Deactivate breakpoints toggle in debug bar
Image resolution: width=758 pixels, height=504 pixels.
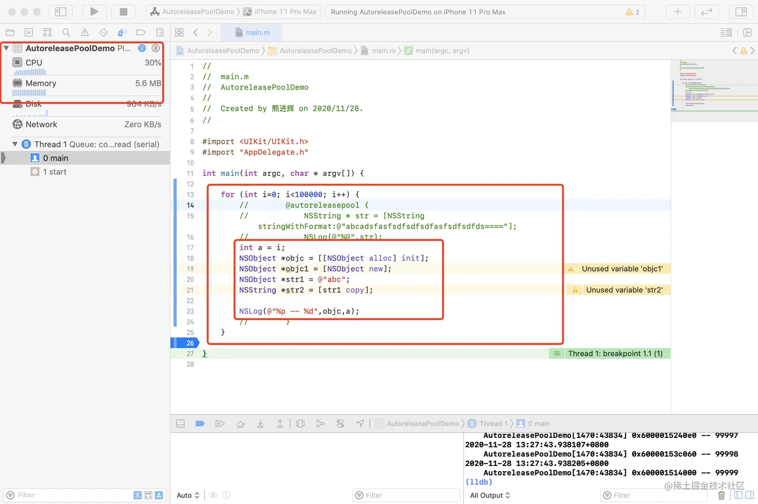pos(200,424)
